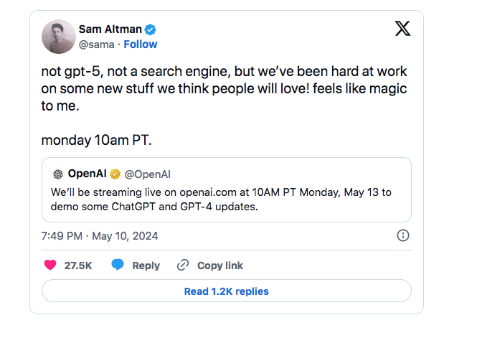
Task: Click the X logo in the tweet corner
Action: 403,29
